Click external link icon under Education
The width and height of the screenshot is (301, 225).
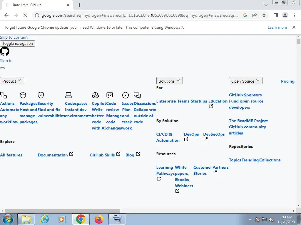[x=211, y=106]
